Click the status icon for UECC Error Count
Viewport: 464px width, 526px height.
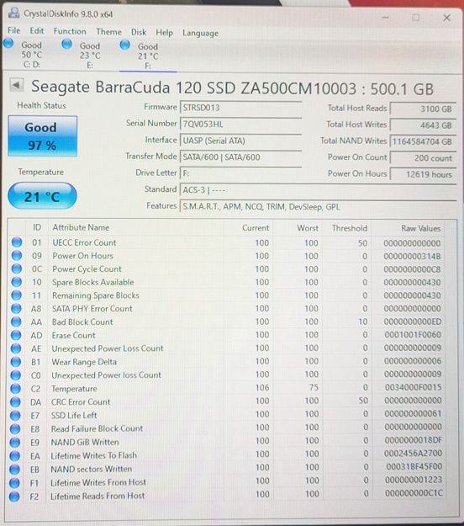click(17, 242)
